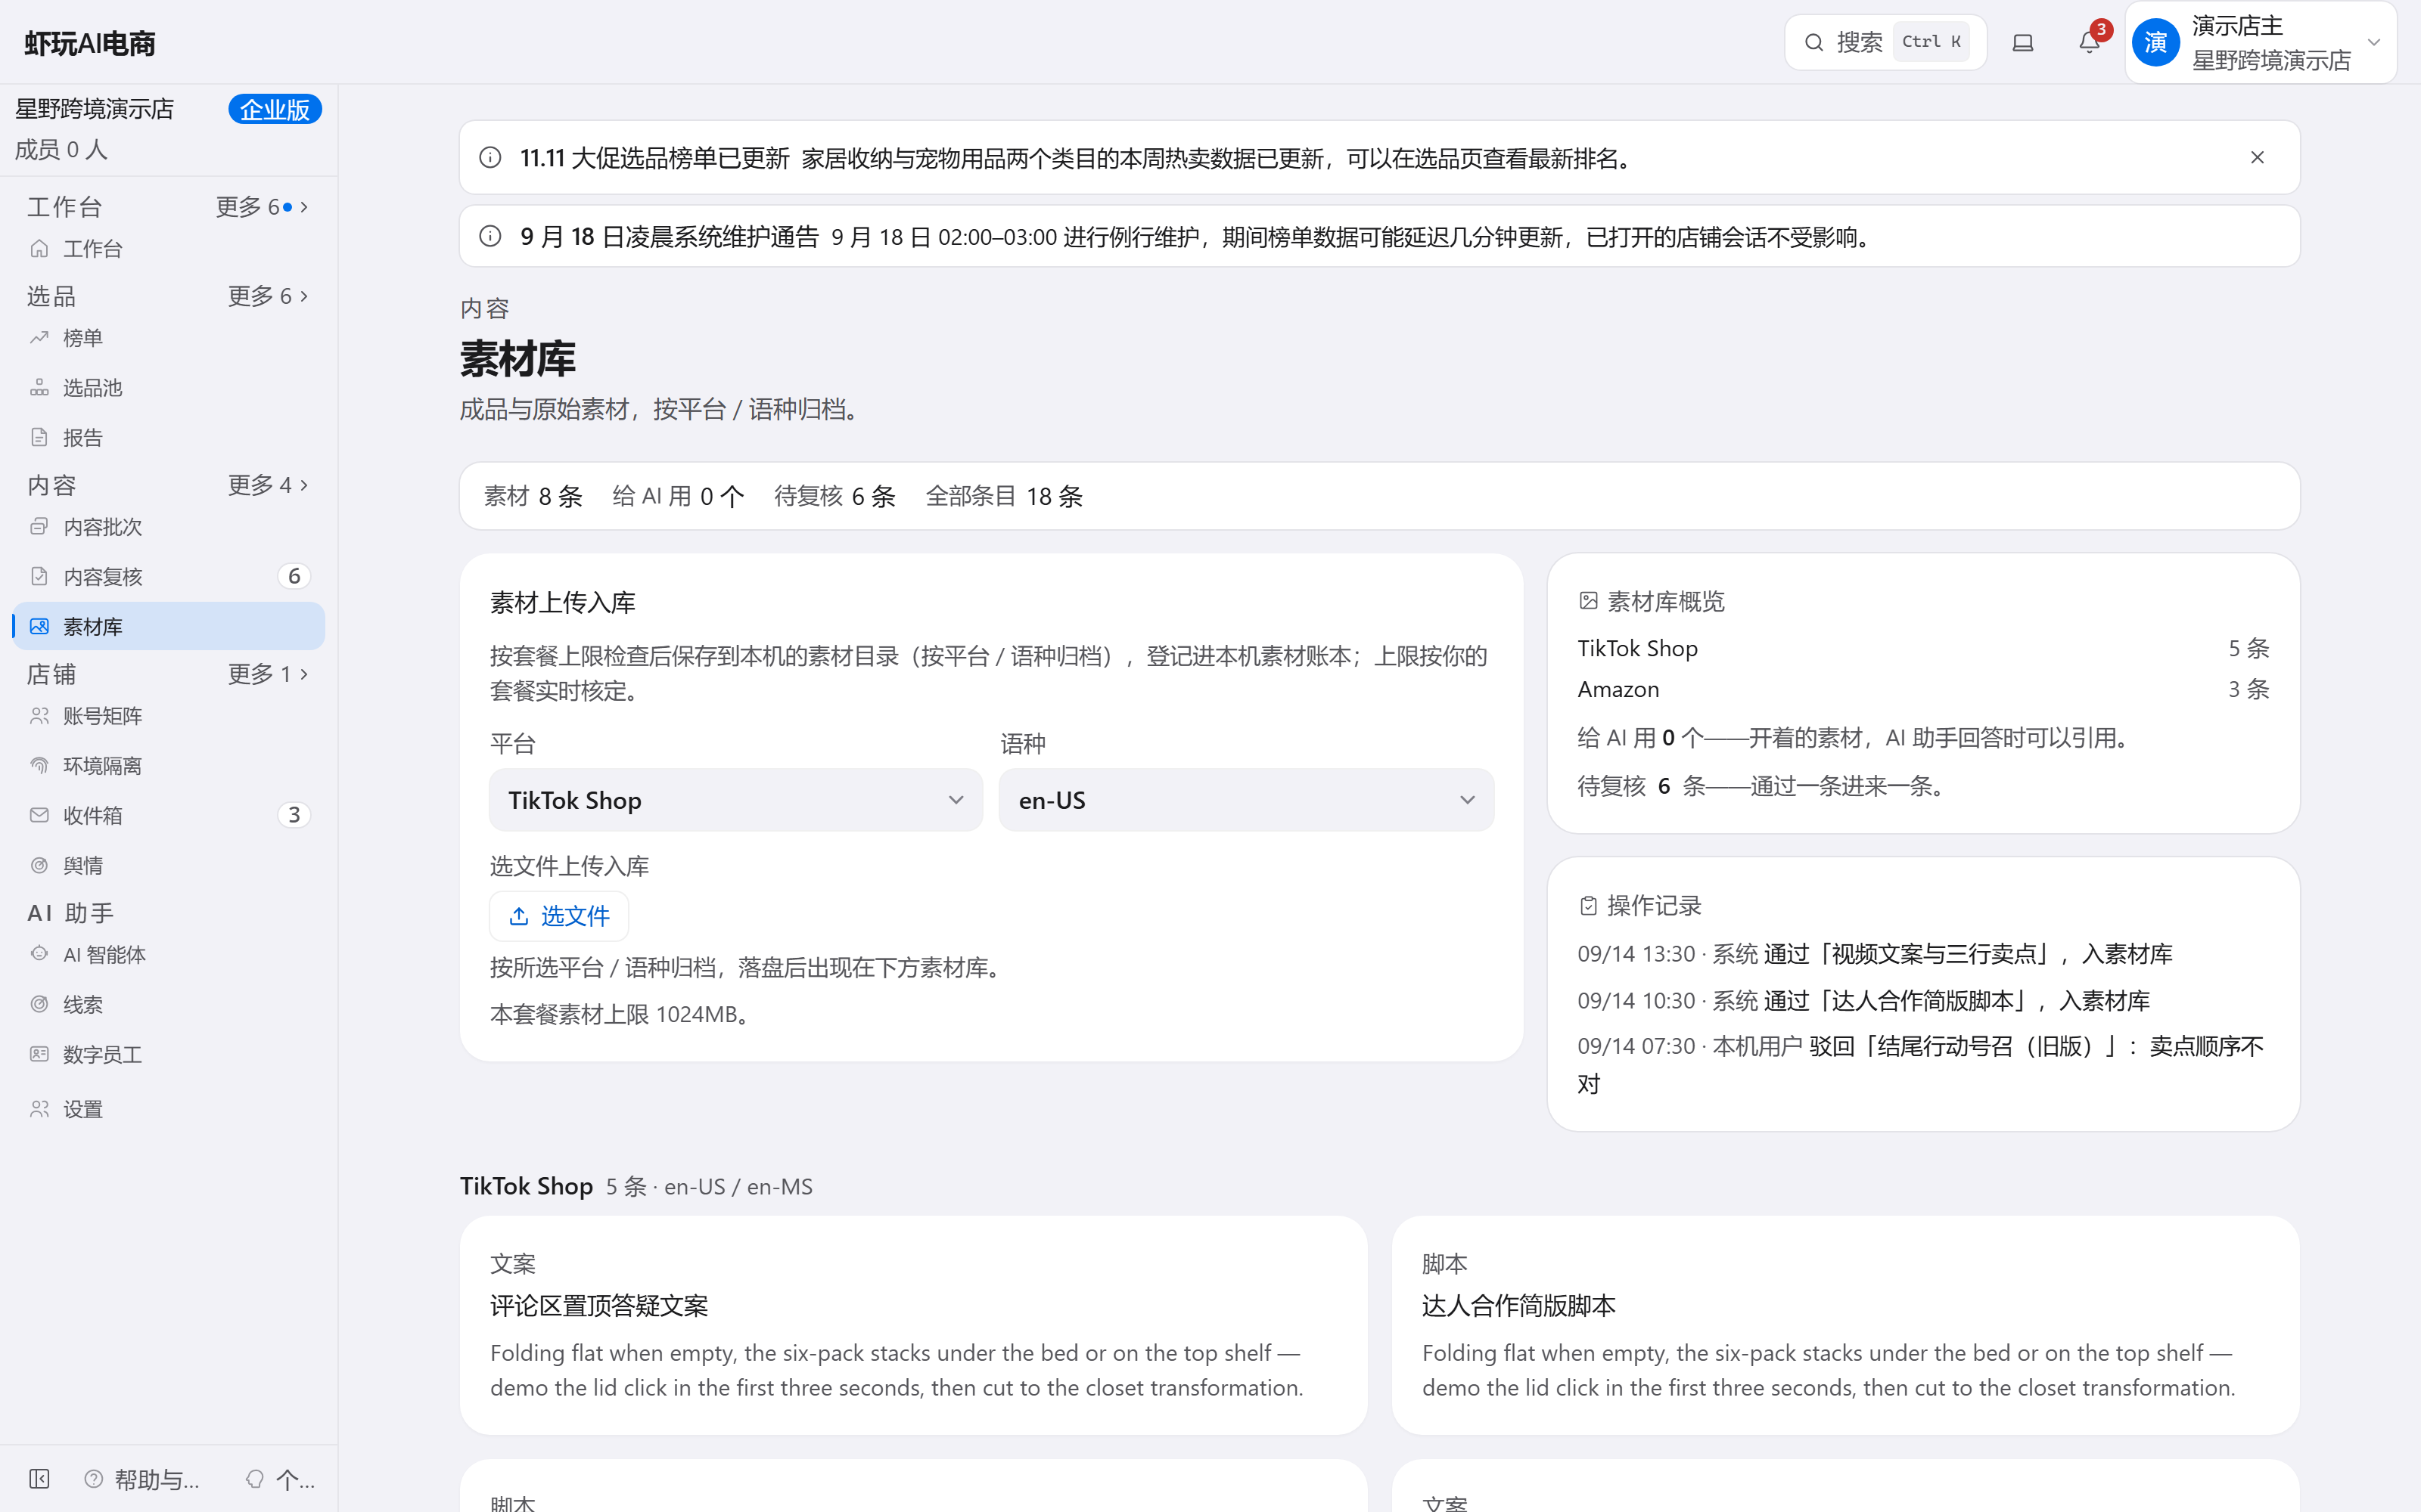Open 报告 reports page
This screenshot has width=2421, height=1512.
(168, 438)
